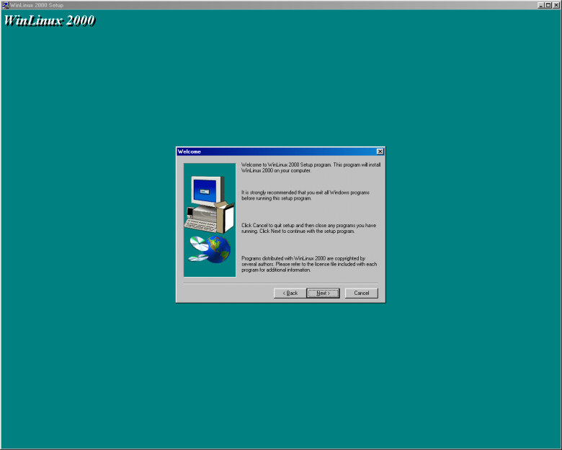Image resolution: width=562 pixels, height=450 pixels.
Task: Maximize the WinLinux 2000 Setup window
Action: coord(548,5)
